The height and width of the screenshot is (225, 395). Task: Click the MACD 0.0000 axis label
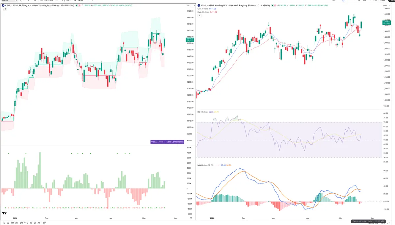pyautogui.click(x=386, y=201)
